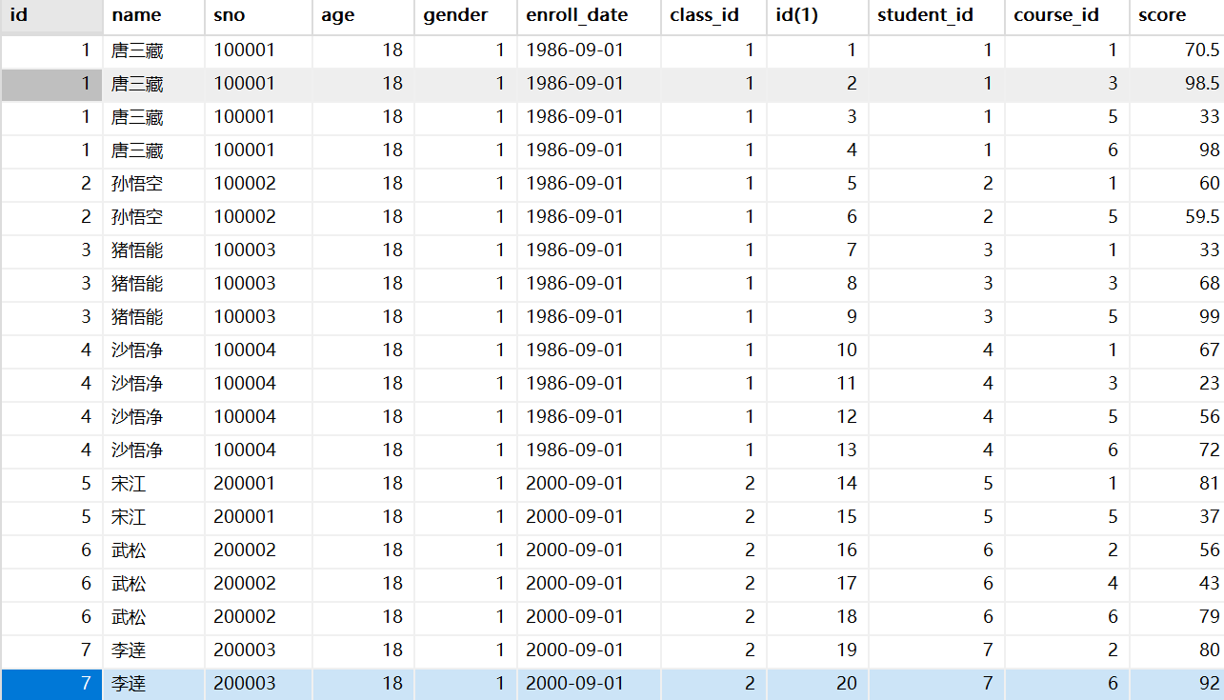The height and width of the screenshot is (700, 1224).
Task: Select id(1) cell with value 11
Action: 817,384
